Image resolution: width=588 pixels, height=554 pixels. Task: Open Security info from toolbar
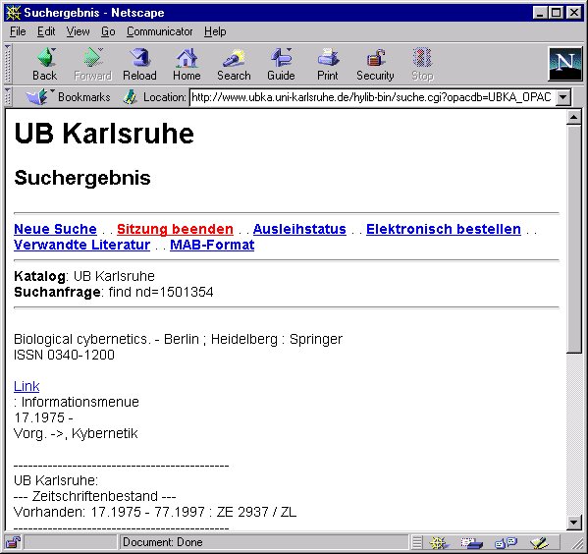click(x=375, y=64)
